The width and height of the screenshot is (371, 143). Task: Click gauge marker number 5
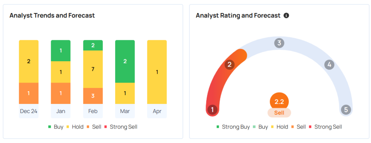click(346, 110)
